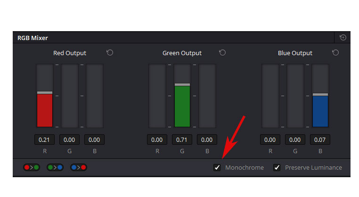
Task: Click the empty B slider in Green Output
Action: tap(207, 96)
